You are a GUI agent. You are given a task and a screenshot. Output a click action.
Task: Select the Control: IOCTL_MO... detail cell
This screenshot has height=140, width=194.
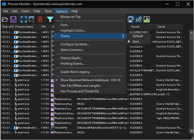169,71
